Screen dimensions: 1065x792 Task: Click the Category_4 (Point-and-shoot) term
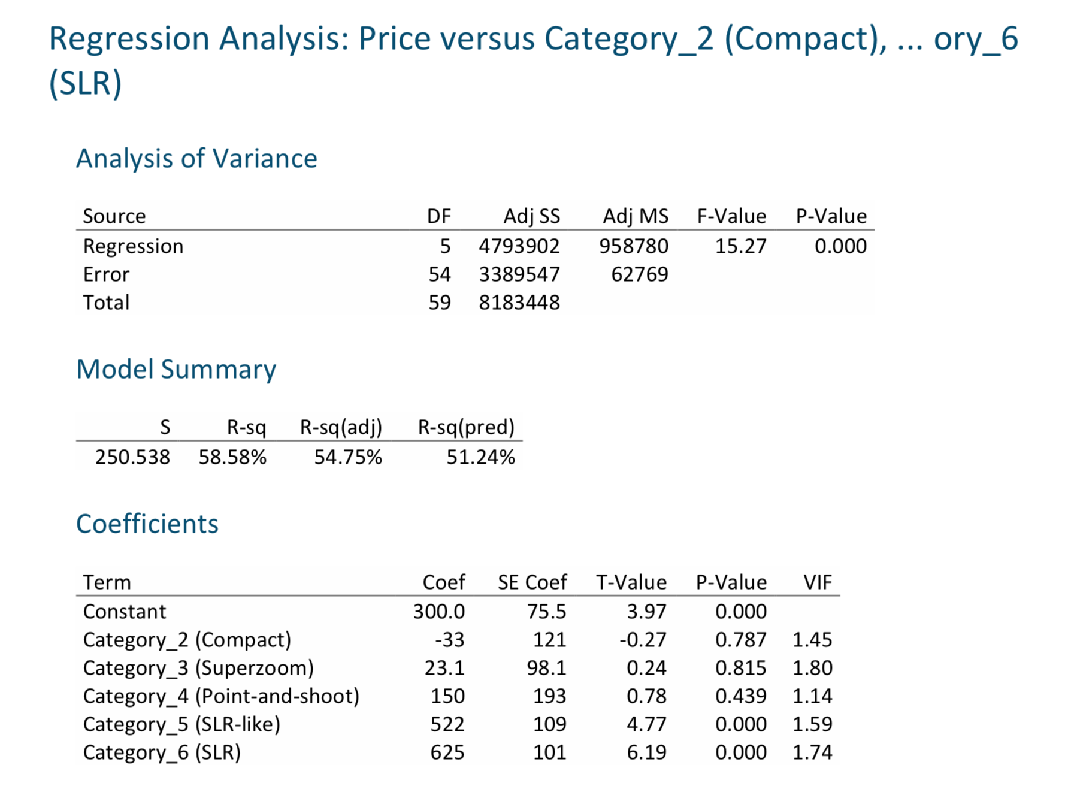[x=221, y=696]
